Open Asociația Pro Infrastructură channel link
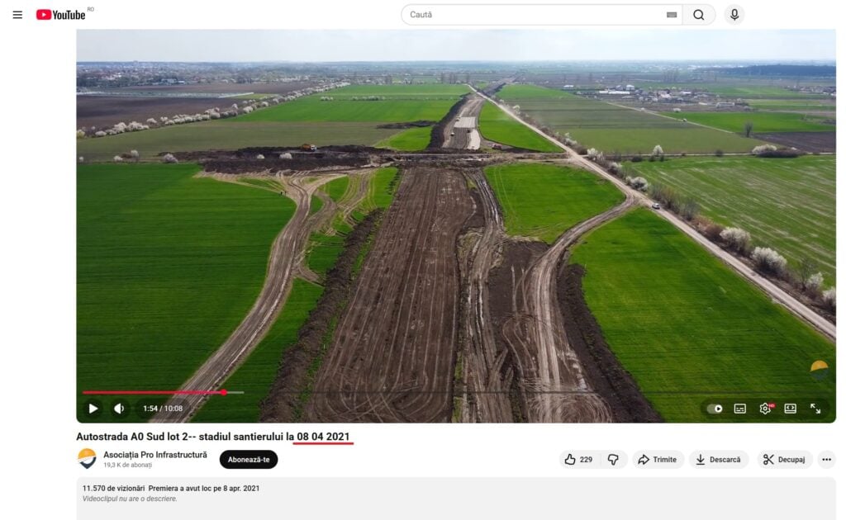Viewport: 846px width, 520px height. click(x=154, y=455)
